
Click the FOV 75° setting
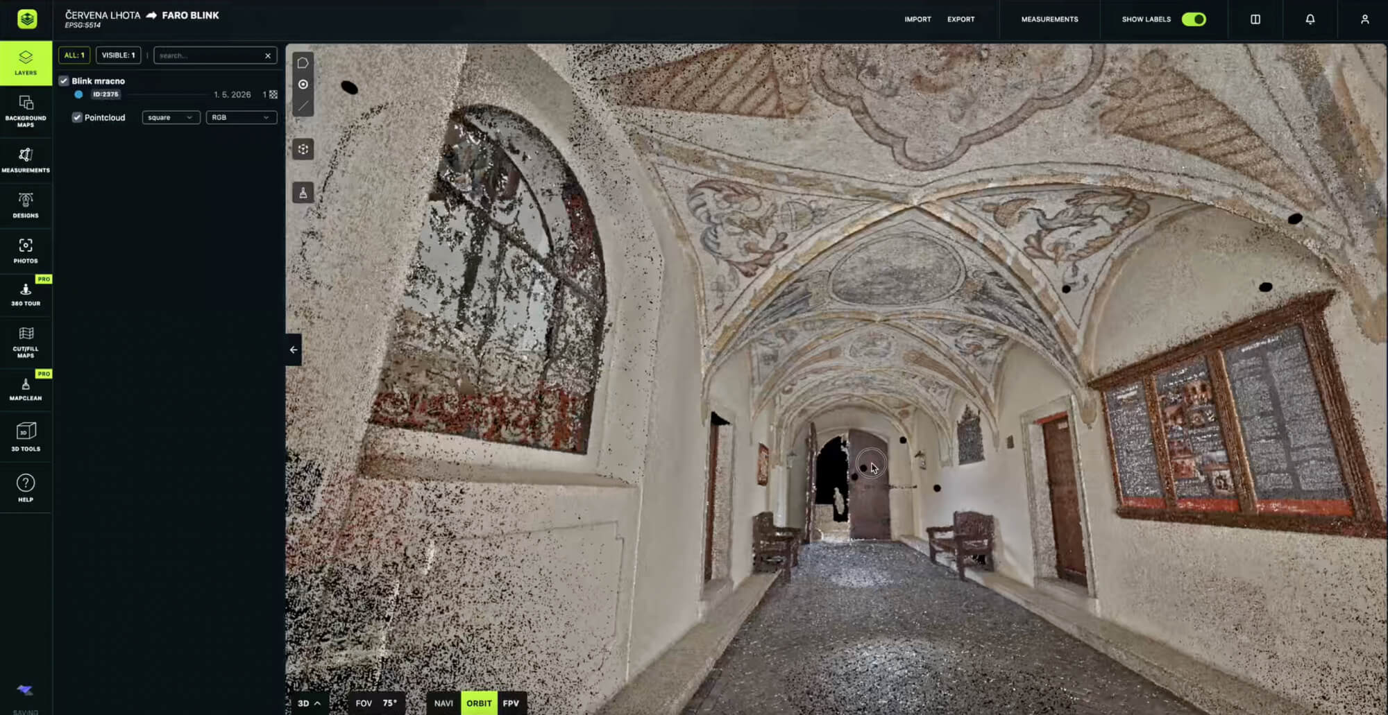(376, 703)
